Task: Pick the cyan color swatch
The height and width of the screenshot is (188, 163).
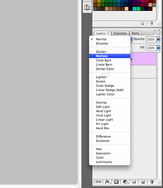Action: tap(134, 9)
